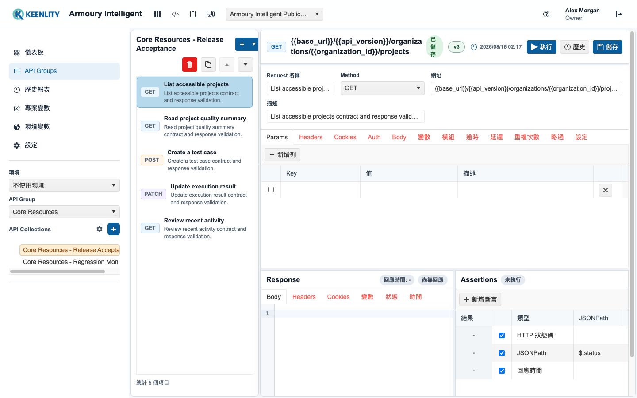Select Core Resources - Release Accepta collection

tap(70, 250)
